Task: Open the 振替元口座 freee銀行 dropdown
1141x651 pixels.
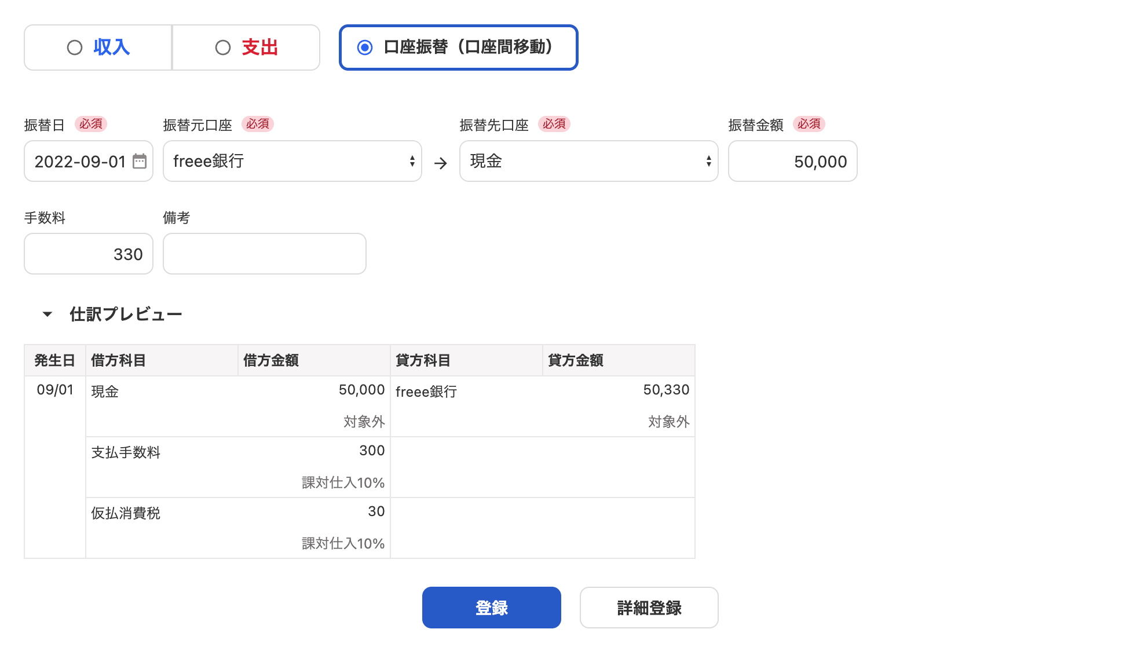Action: [x=292, y=161]
